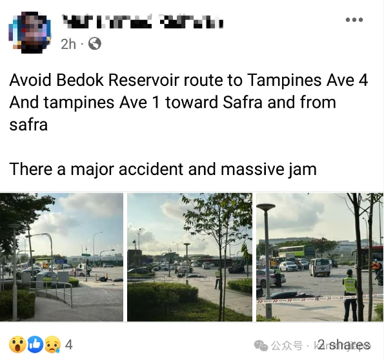
Task: Click the blue thumbs-up like reaction
Action: pos(35,345)
